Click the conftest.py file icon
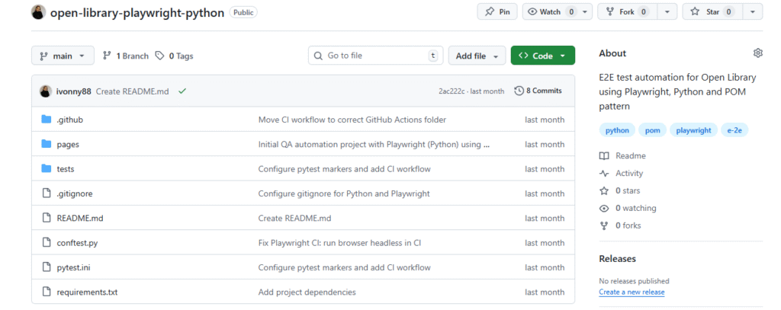Screen dimensions: 781x310 47,243
